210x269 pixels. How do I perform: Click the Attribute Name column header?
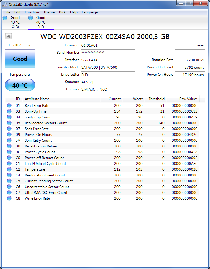click(x=61, y=99)
